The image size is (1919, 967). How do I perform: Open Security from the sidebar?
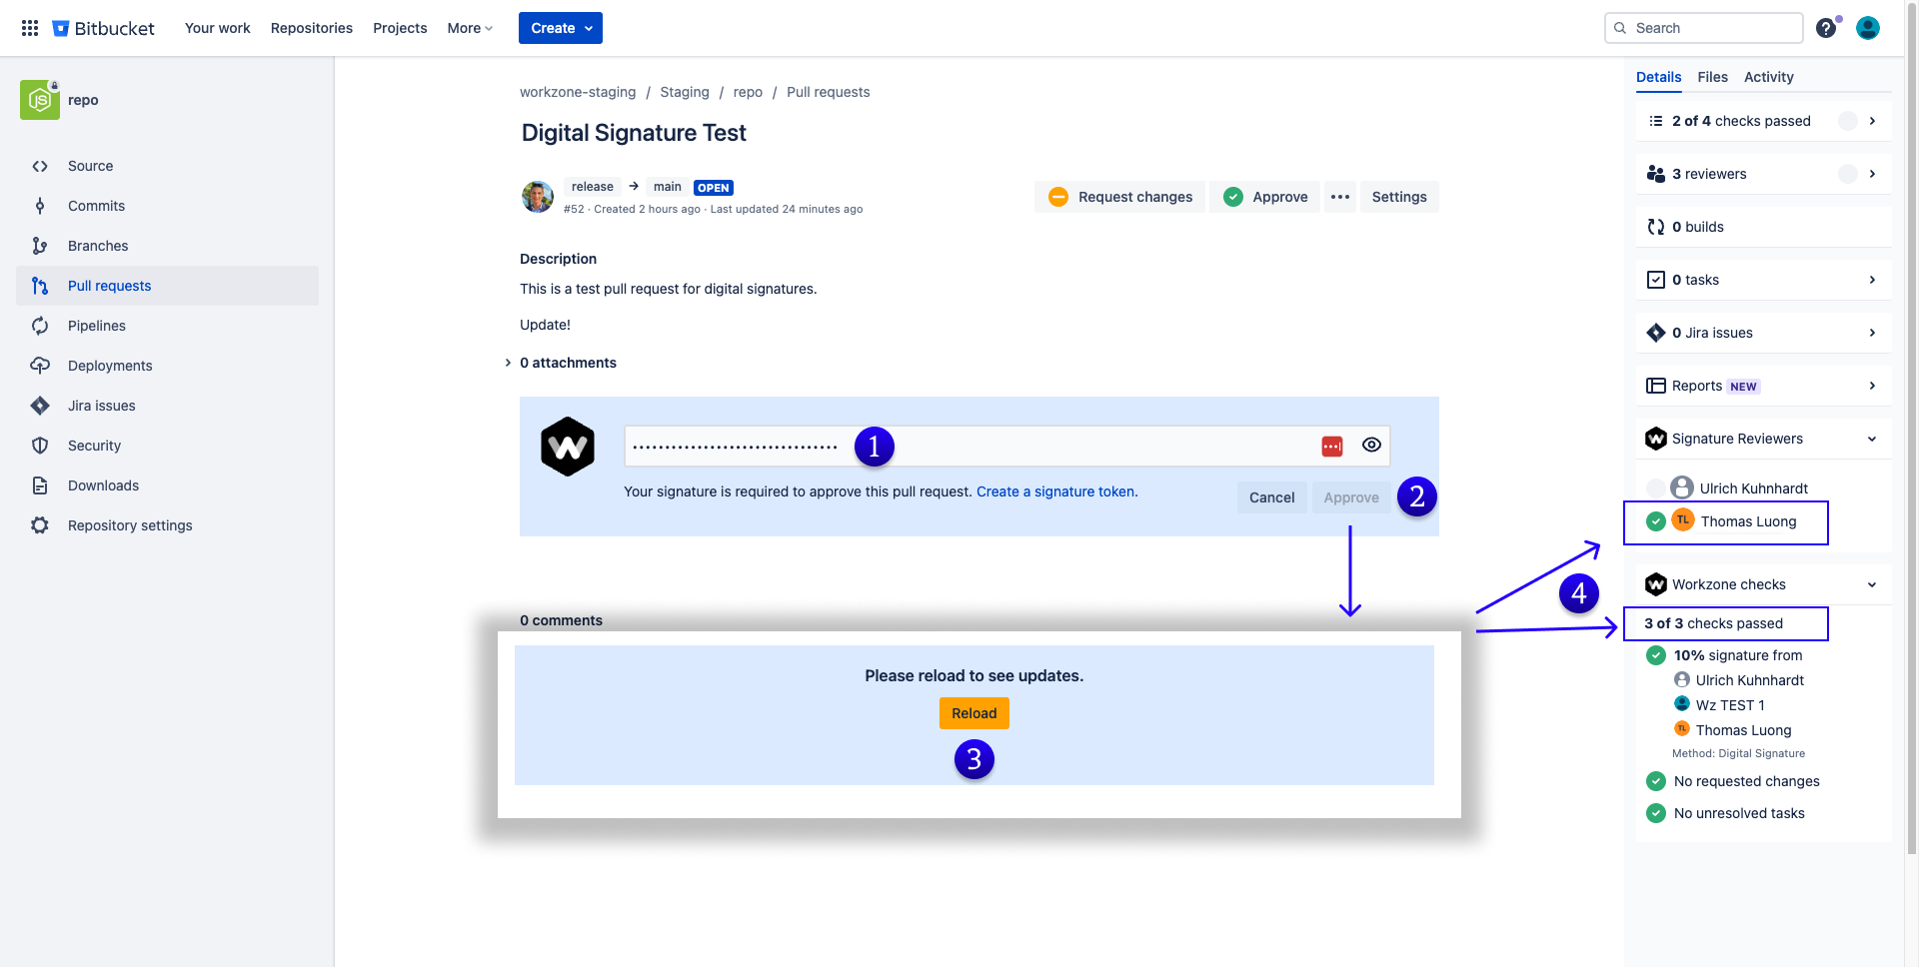click(x=93, y=446)
